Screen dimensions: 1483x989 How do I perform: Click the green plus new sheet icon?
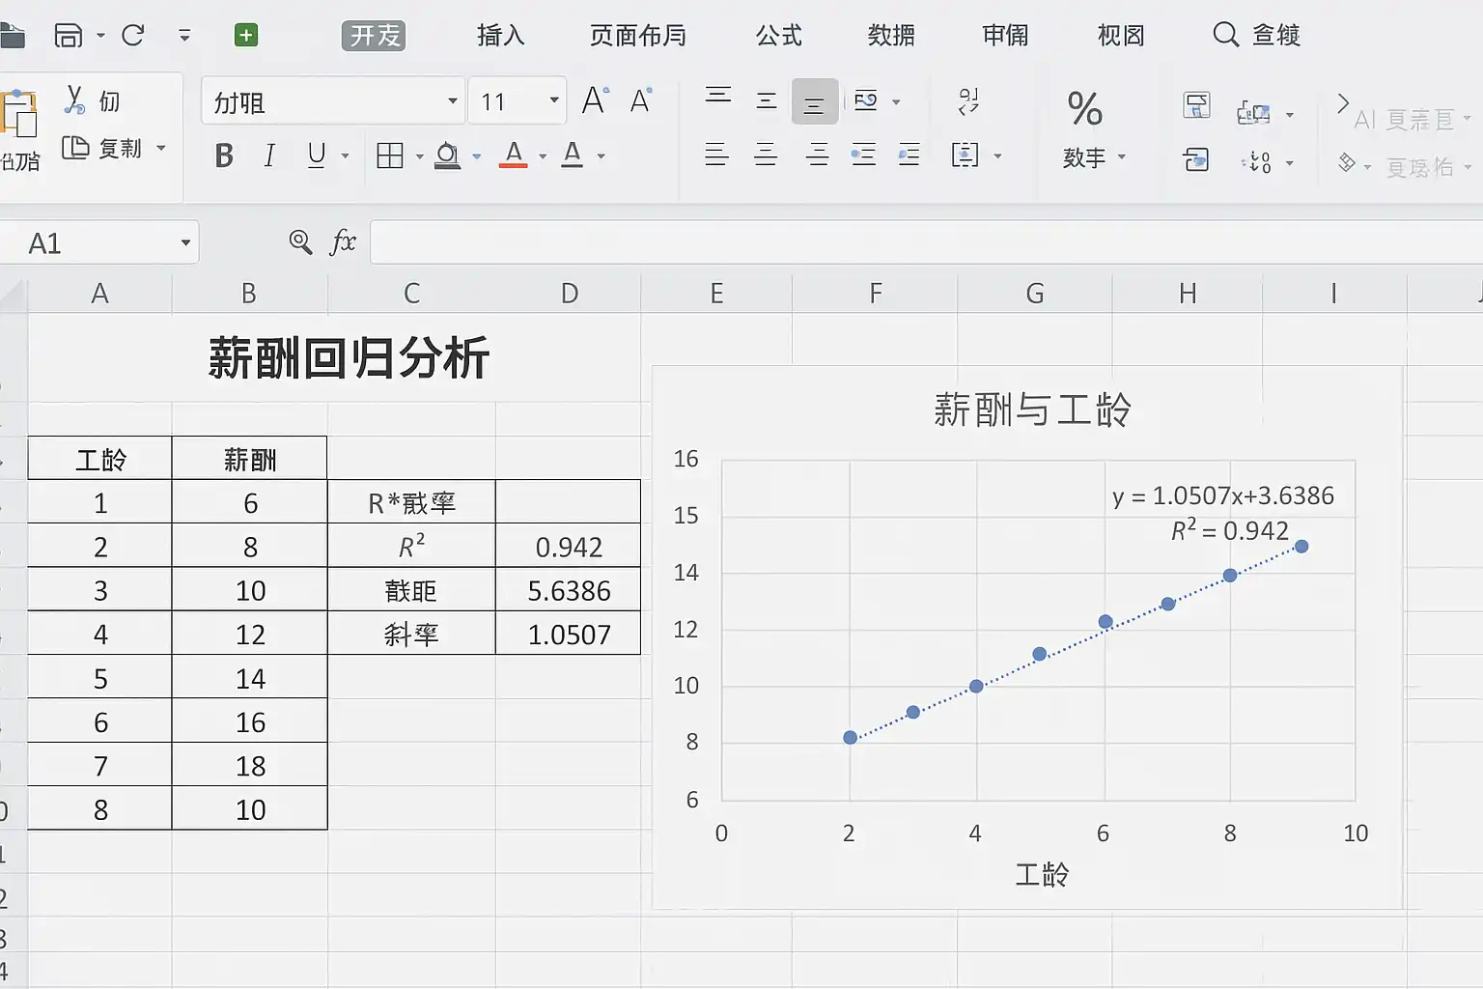tap(246, 36)
